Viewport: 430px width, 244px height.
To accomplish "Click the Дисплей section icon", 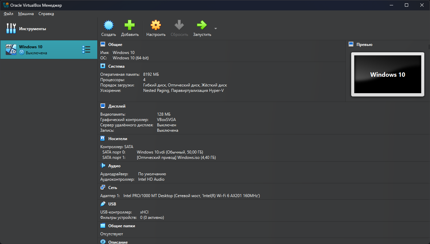I will pos(103,106).
